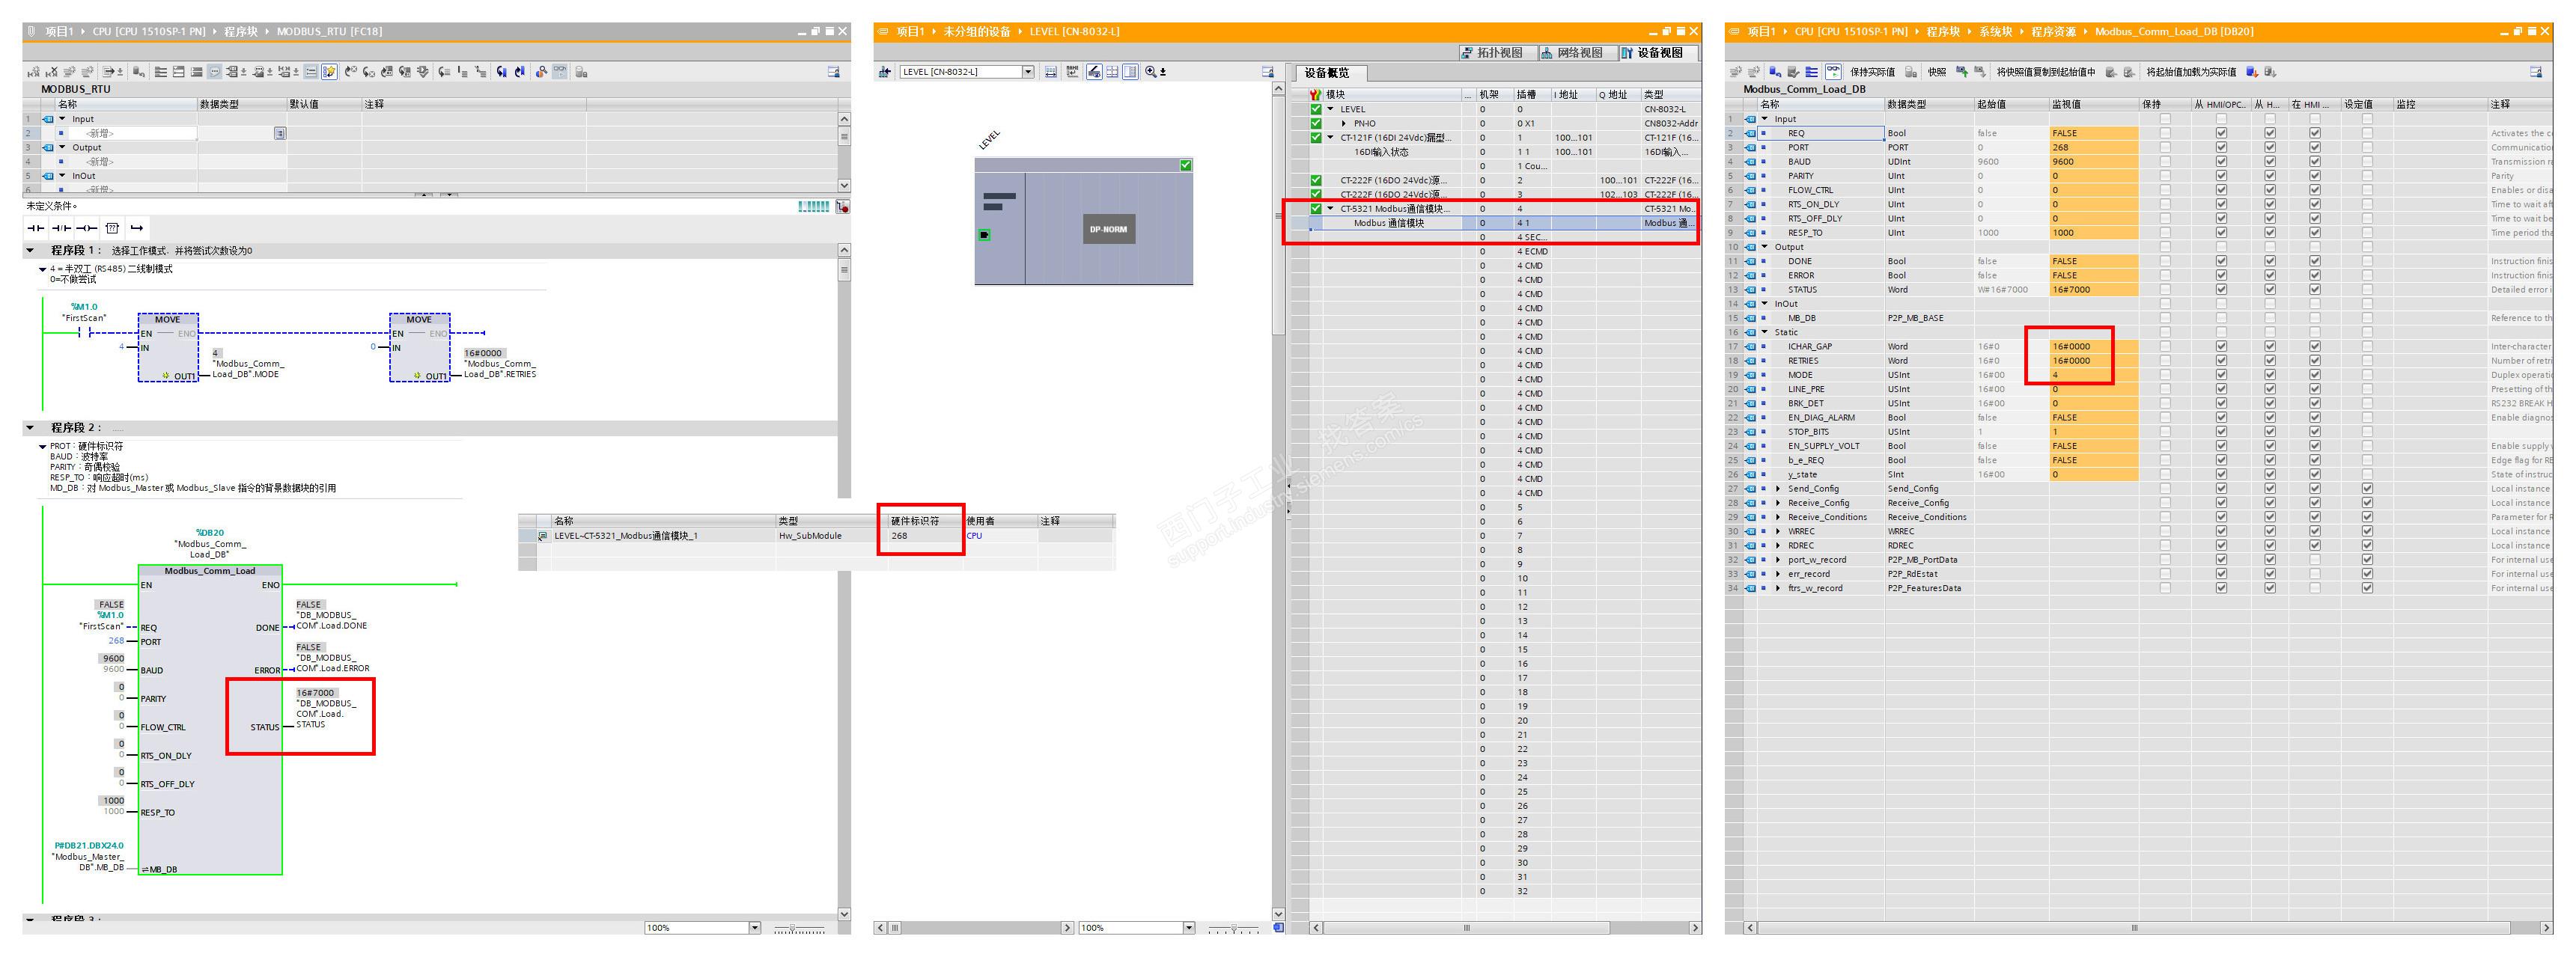The image size is (2576, 957).
Task: Click the snapshot of monitored values icon
Action: coord(1962,72)
